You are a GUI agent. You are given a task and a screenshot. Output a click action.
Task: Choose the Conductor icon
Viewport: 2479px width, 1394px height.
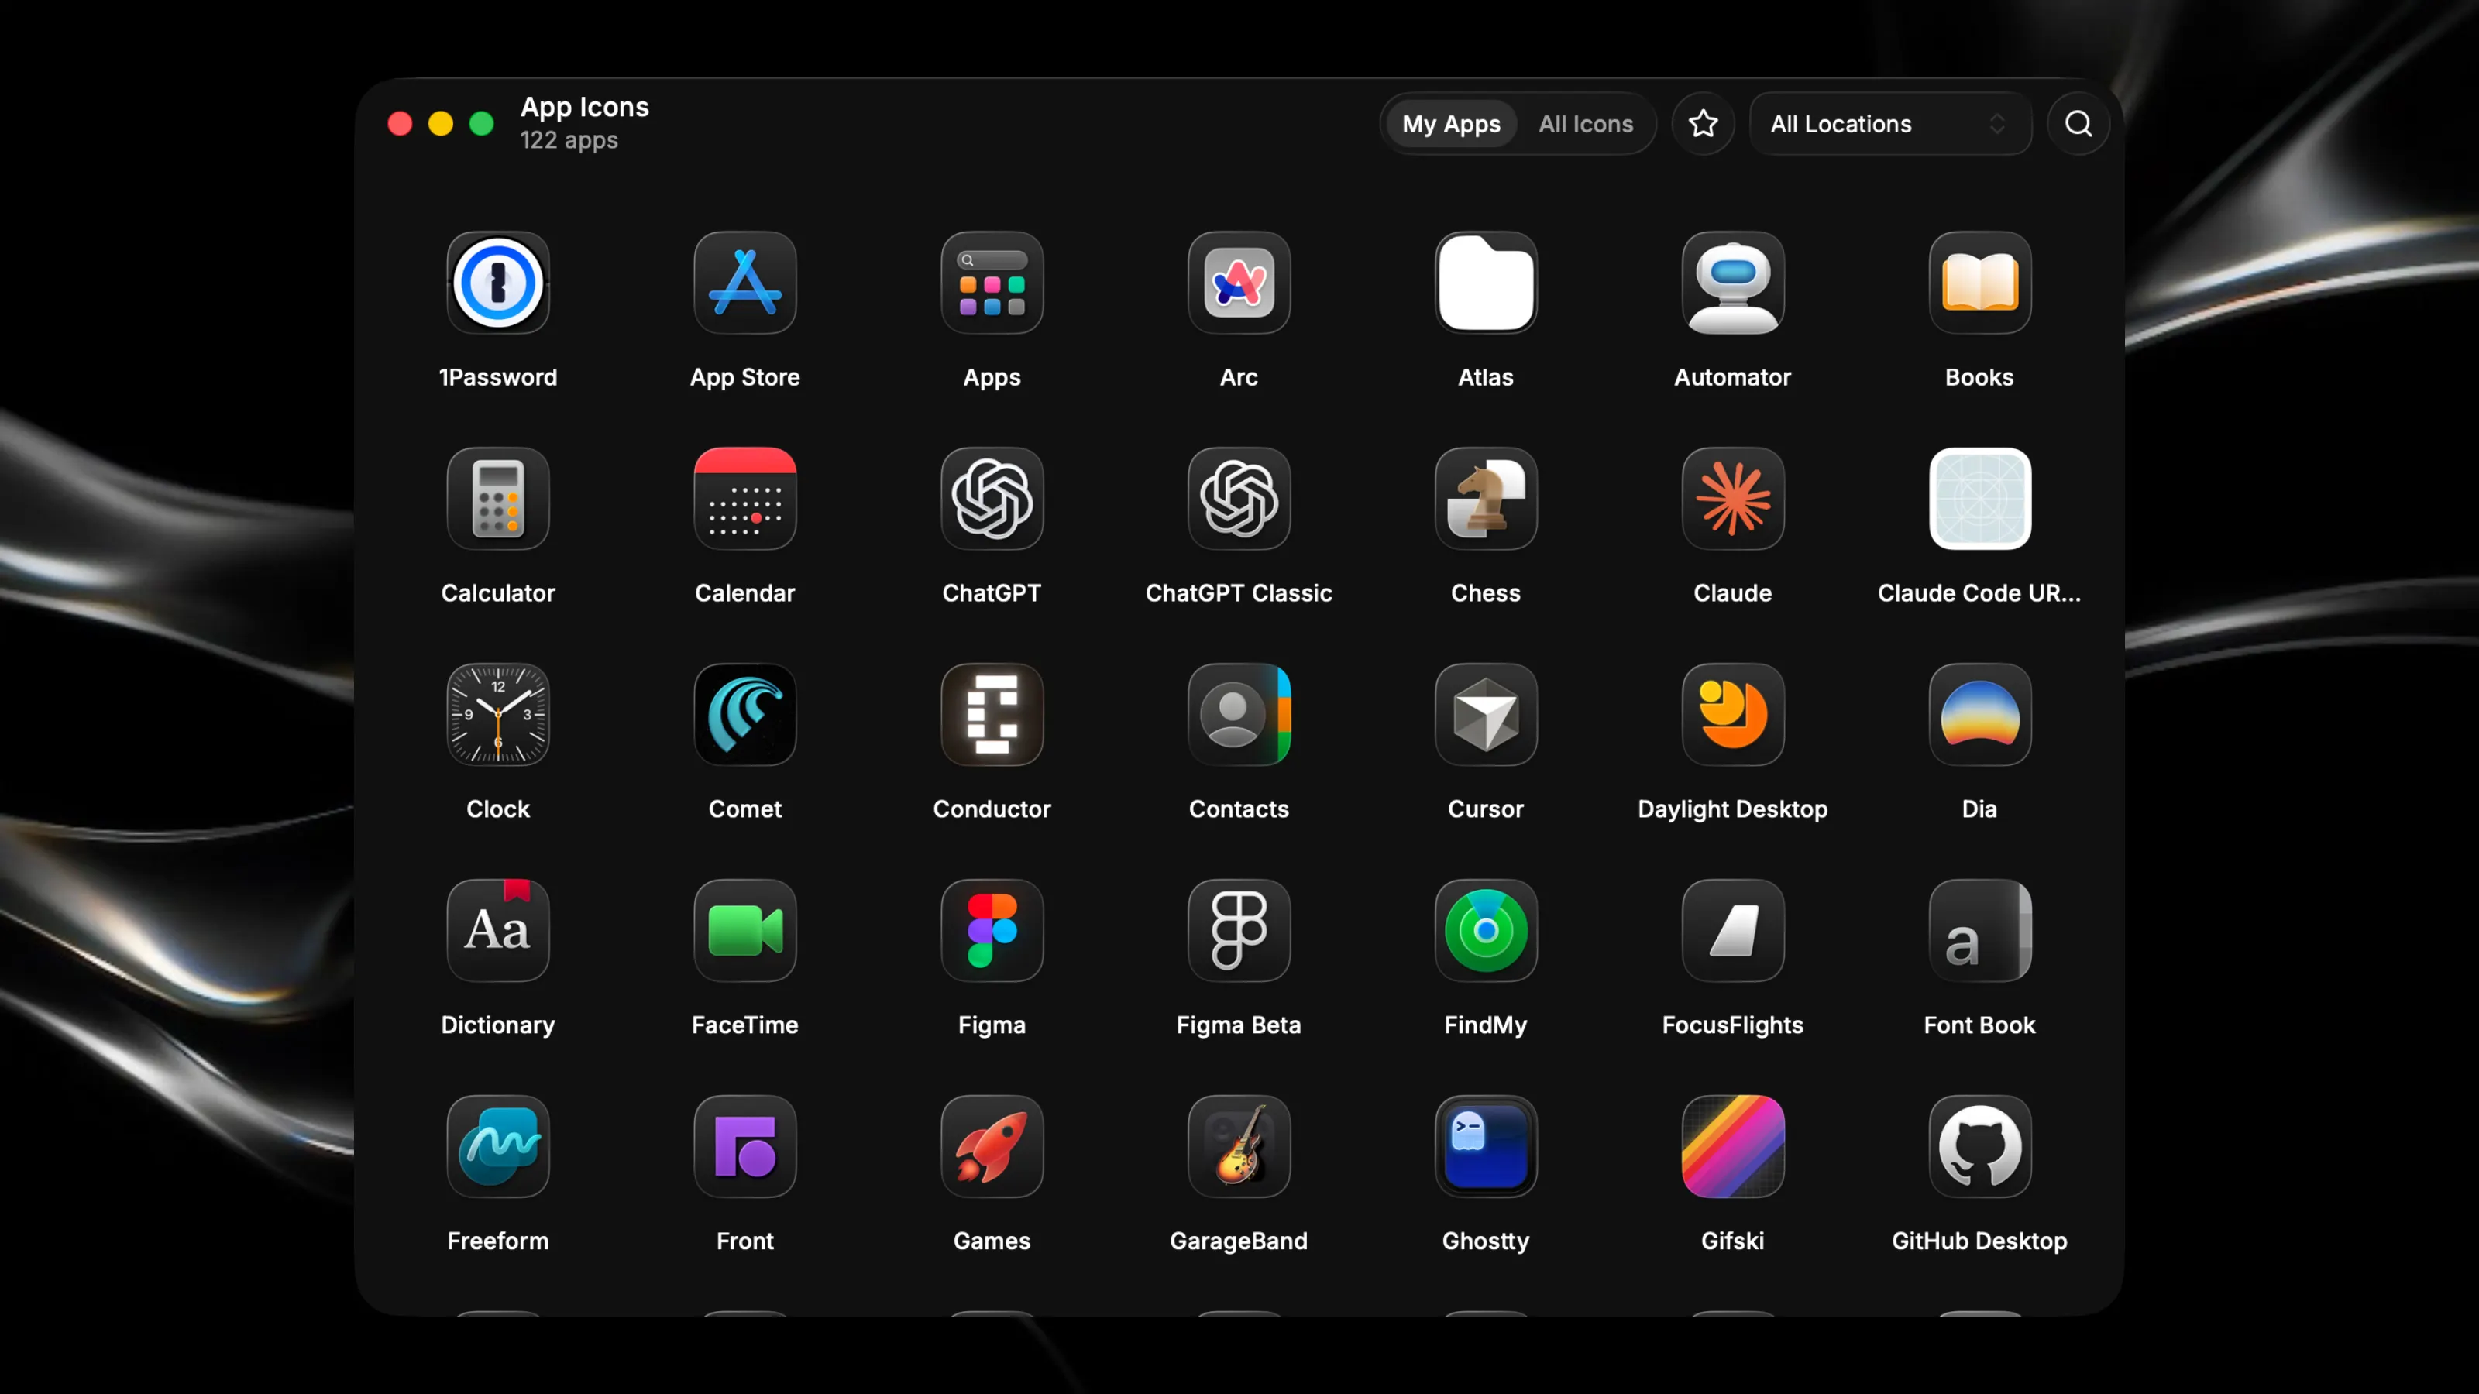pos(992,715)
